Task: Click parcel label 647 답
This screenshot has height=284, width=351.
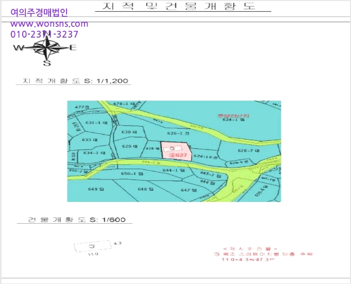Action: click(189, 190)
